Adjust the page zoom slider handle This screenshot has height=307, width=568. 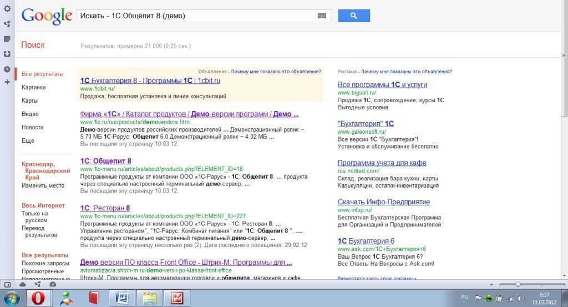click(x=518, y=284)
